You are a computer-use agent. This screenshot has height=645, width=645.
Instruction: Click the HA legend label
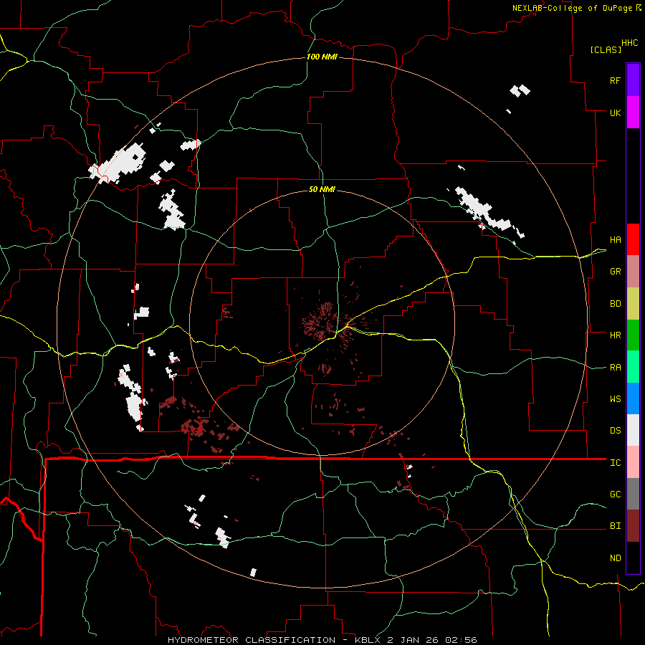[x=615, y=240]
